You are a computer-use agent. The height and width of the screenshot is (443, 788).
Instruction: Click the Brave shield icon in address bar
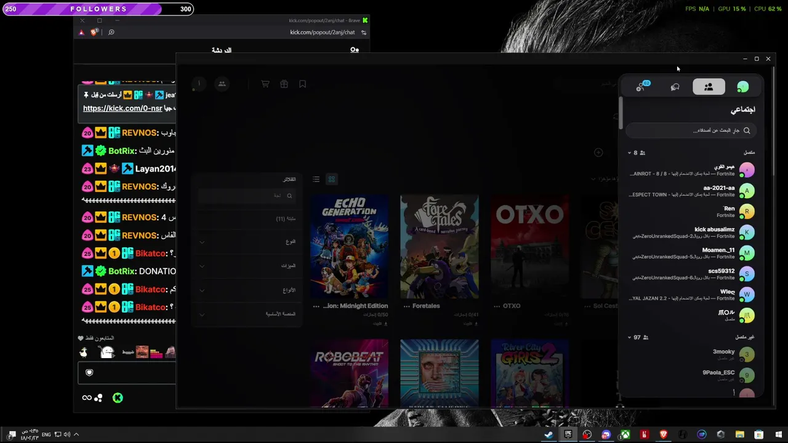coord(94,32)
